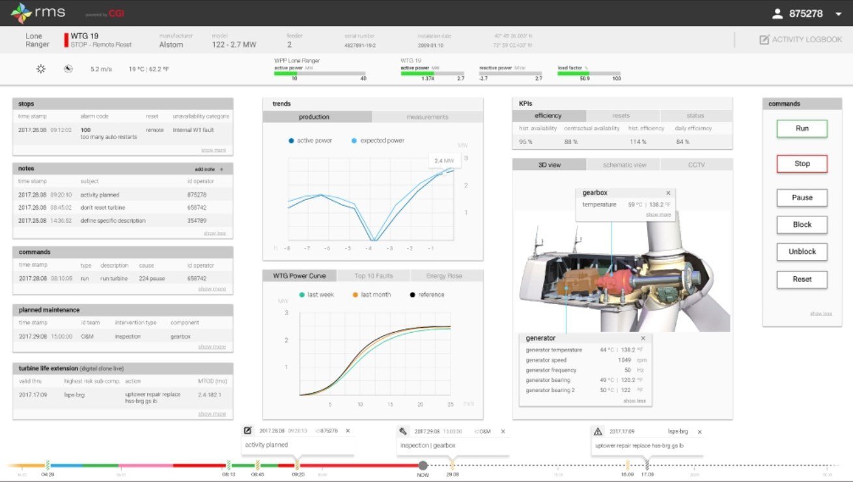
Task: Click the note edit icon on activity planned card
Action: 248,431
